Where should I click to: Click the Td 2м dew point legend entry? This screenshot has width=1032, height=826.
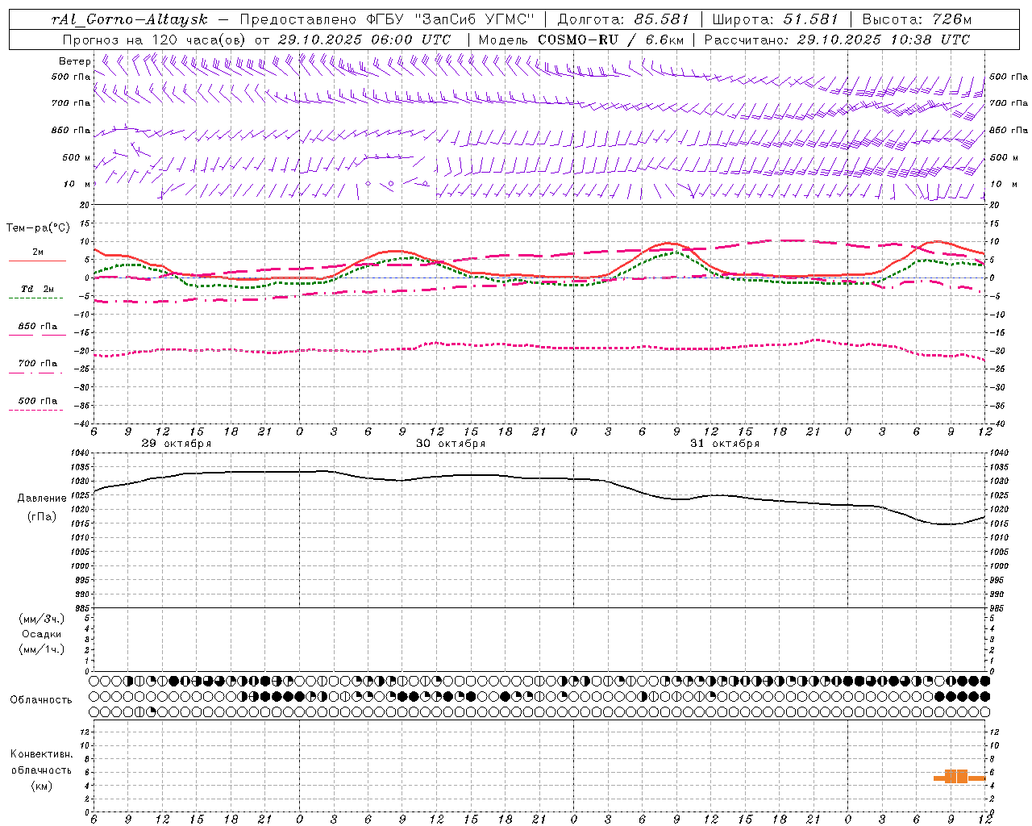coord(37,289)
